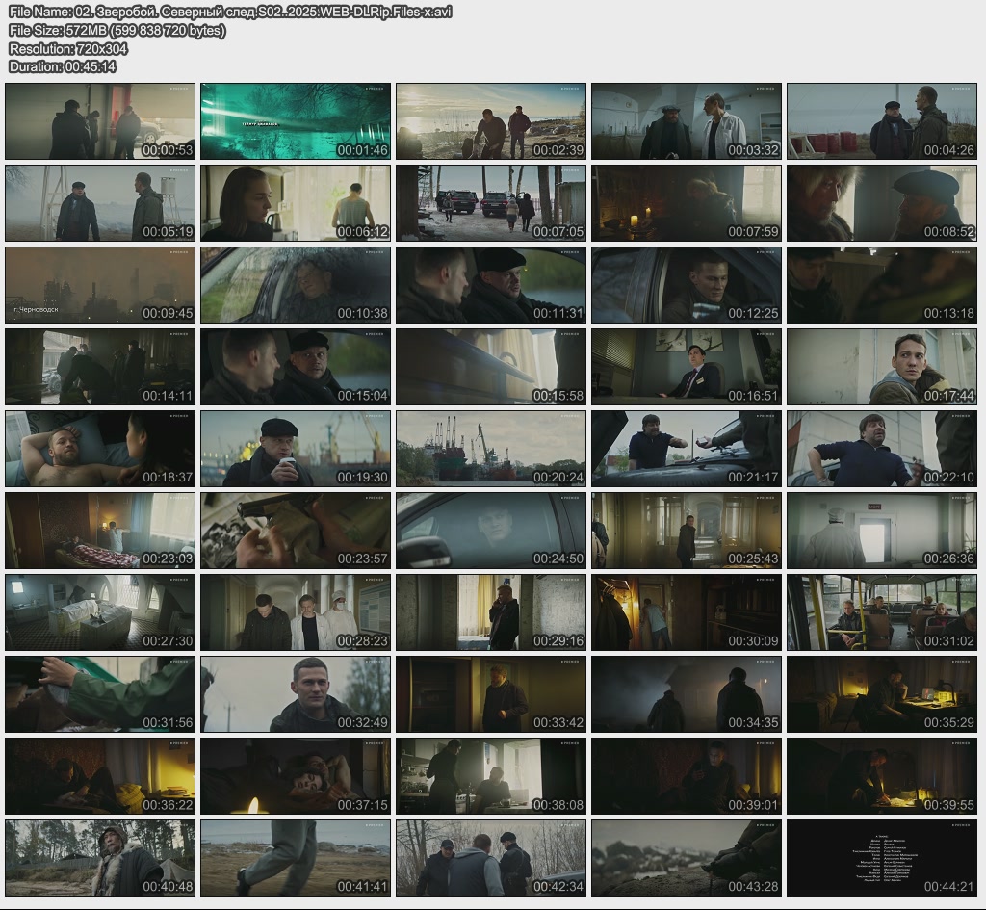The height and width of the screenshot is (910, 986).
Task: Click the Черноводск city skyline thumbnail
Action: 100,285
